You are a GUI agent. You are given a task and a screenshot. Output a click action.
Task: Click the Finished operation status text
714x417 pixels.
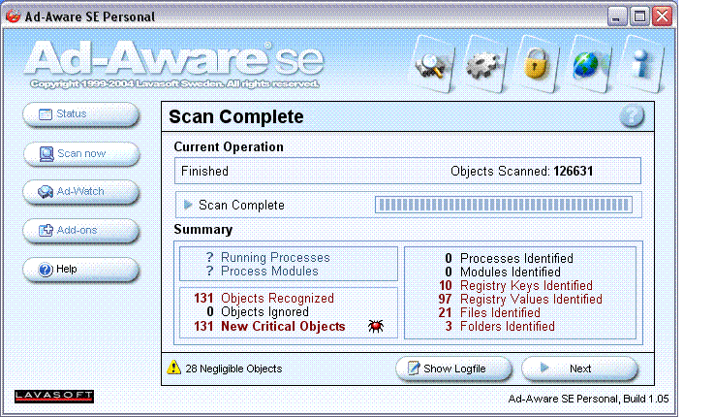(205, 172)
